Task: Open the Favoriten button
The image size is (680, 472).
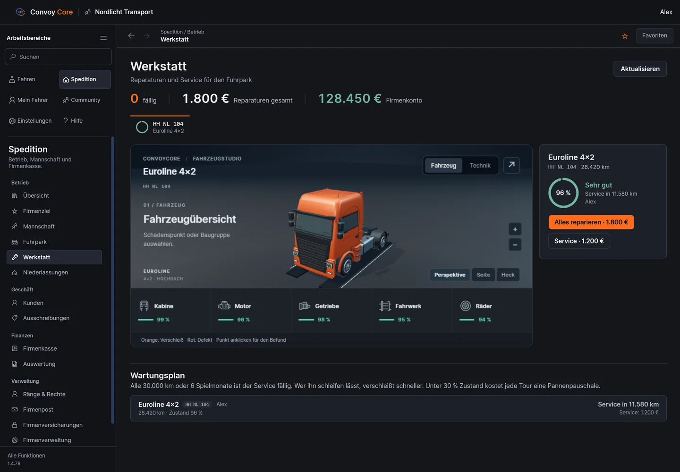Action: 654,36
